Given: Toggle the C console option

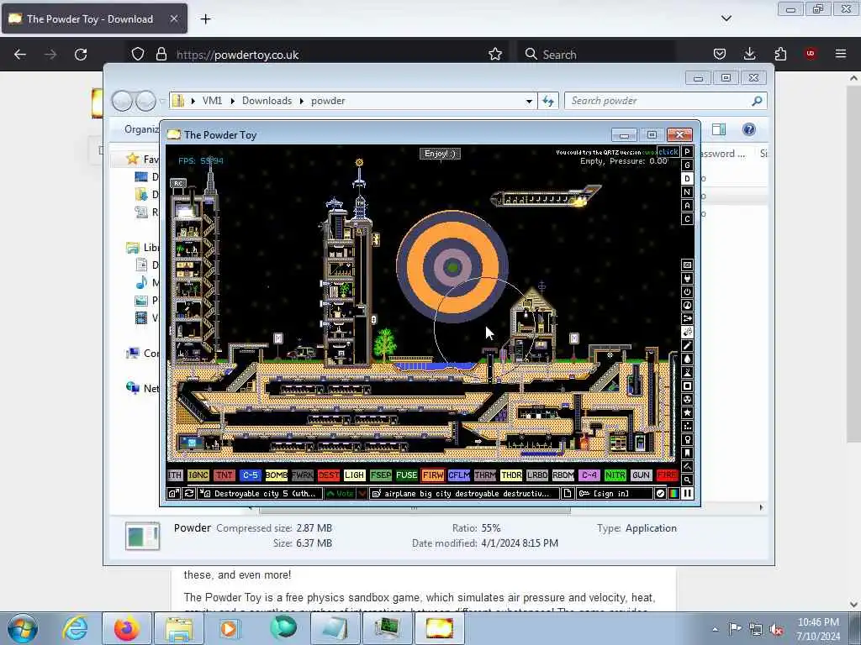Looking at the screenshot, I should (687, 219).
